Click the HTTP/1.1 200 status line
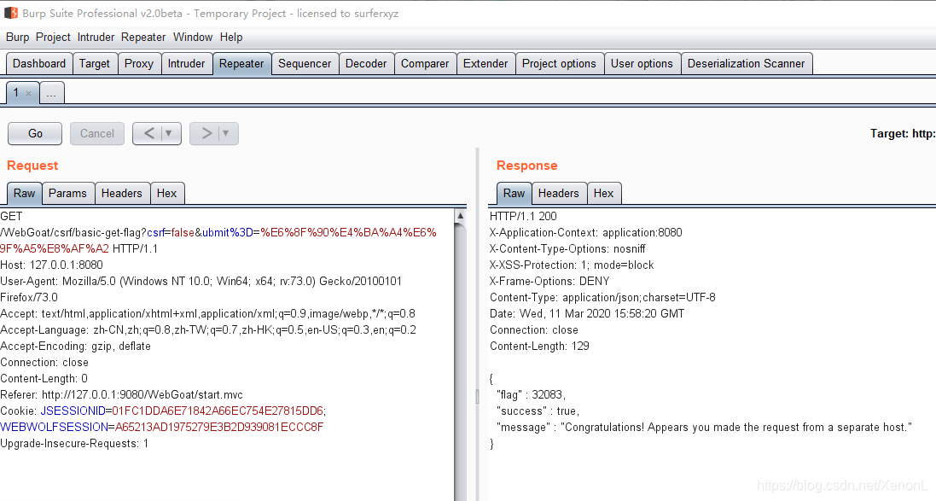Image resolution: width=936 pixels, height=501 pixels. (x=523, y=216)
